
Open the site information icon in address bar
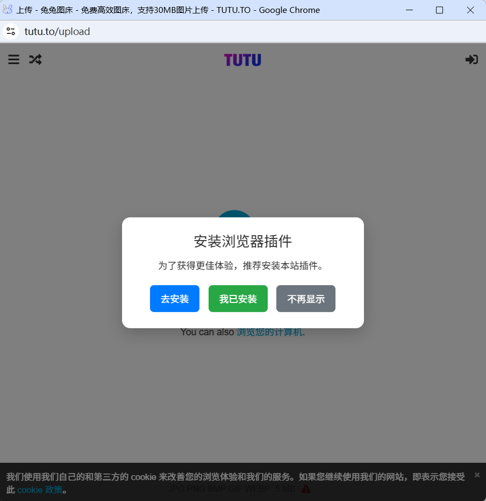[x=11, y=31]
